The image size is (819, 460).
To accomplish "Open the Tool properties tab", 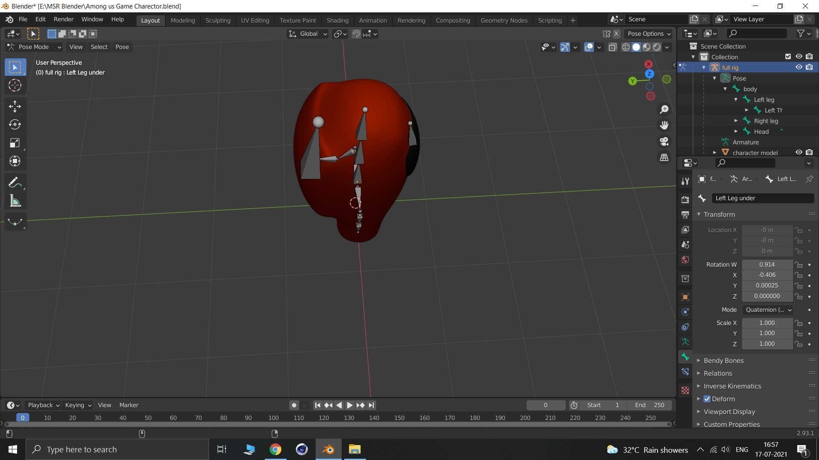I will point(685,181).
